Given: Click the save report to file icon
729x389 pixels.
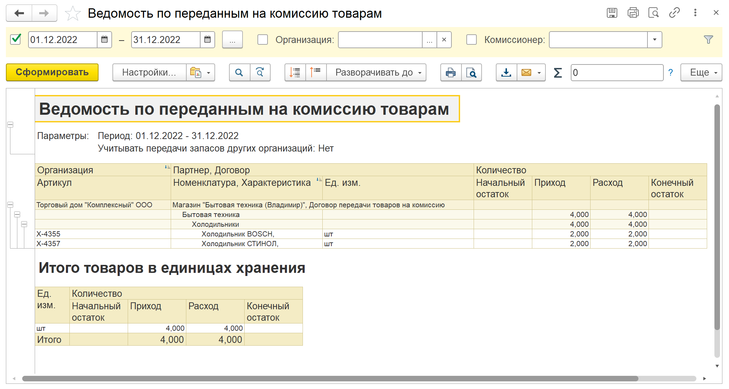Looking at the screenshot, I should pyautogui.click(x=506, y=72).
